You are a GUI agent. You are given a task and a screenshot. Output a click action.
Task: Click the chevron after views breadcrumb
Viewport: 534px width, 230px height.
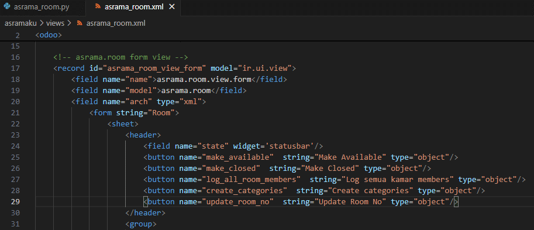coord(69,23)
